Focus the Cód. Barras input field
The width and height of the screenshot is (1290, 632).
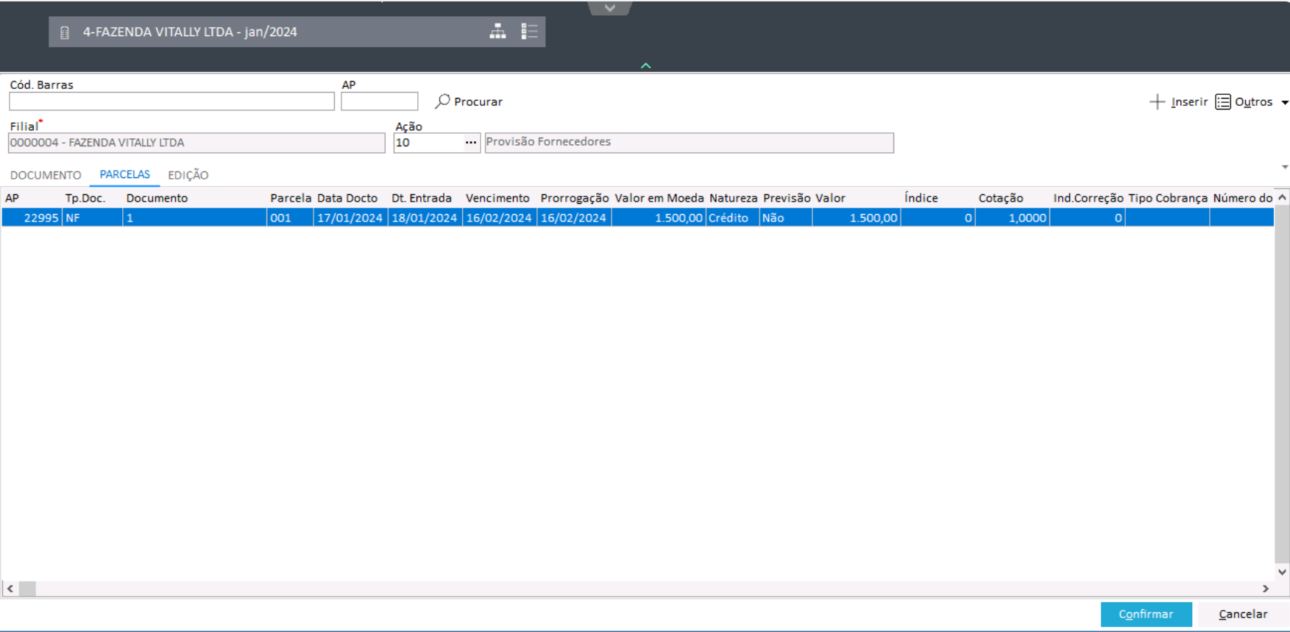coord(171,102)
